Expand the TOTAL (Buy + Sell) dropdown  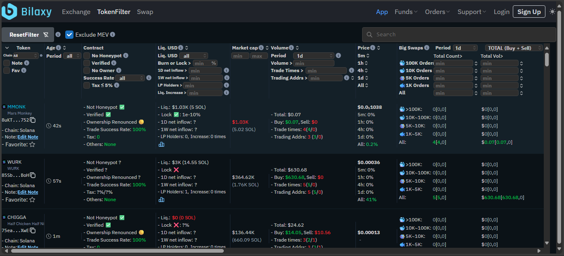click(514, 48)
